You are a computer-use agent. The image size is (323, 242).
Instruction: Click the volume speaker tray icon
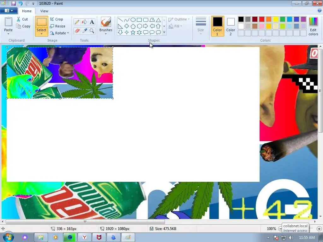coord(291,238)
